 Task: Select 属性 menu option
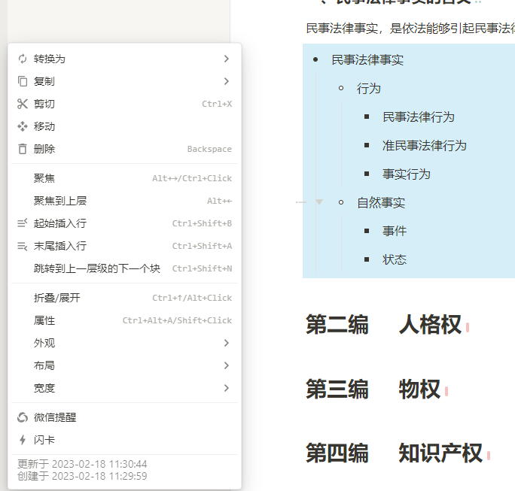pyautogui.click(x=44, y=320)
